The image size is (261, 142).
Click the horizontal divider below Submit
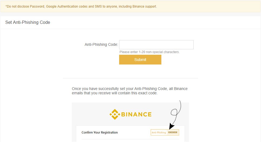coord(130,78)
